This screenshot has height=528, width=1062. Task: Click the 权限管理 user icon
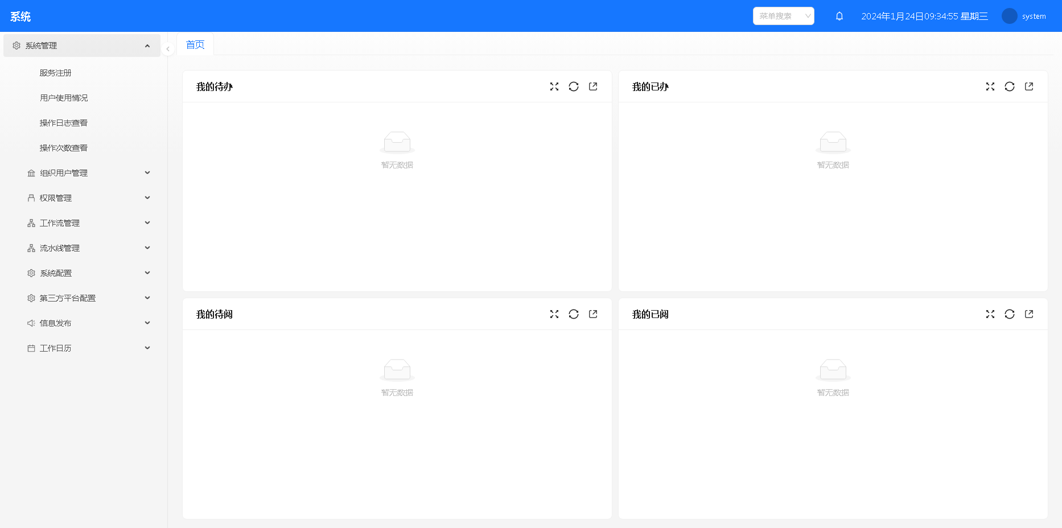[31, 198]
